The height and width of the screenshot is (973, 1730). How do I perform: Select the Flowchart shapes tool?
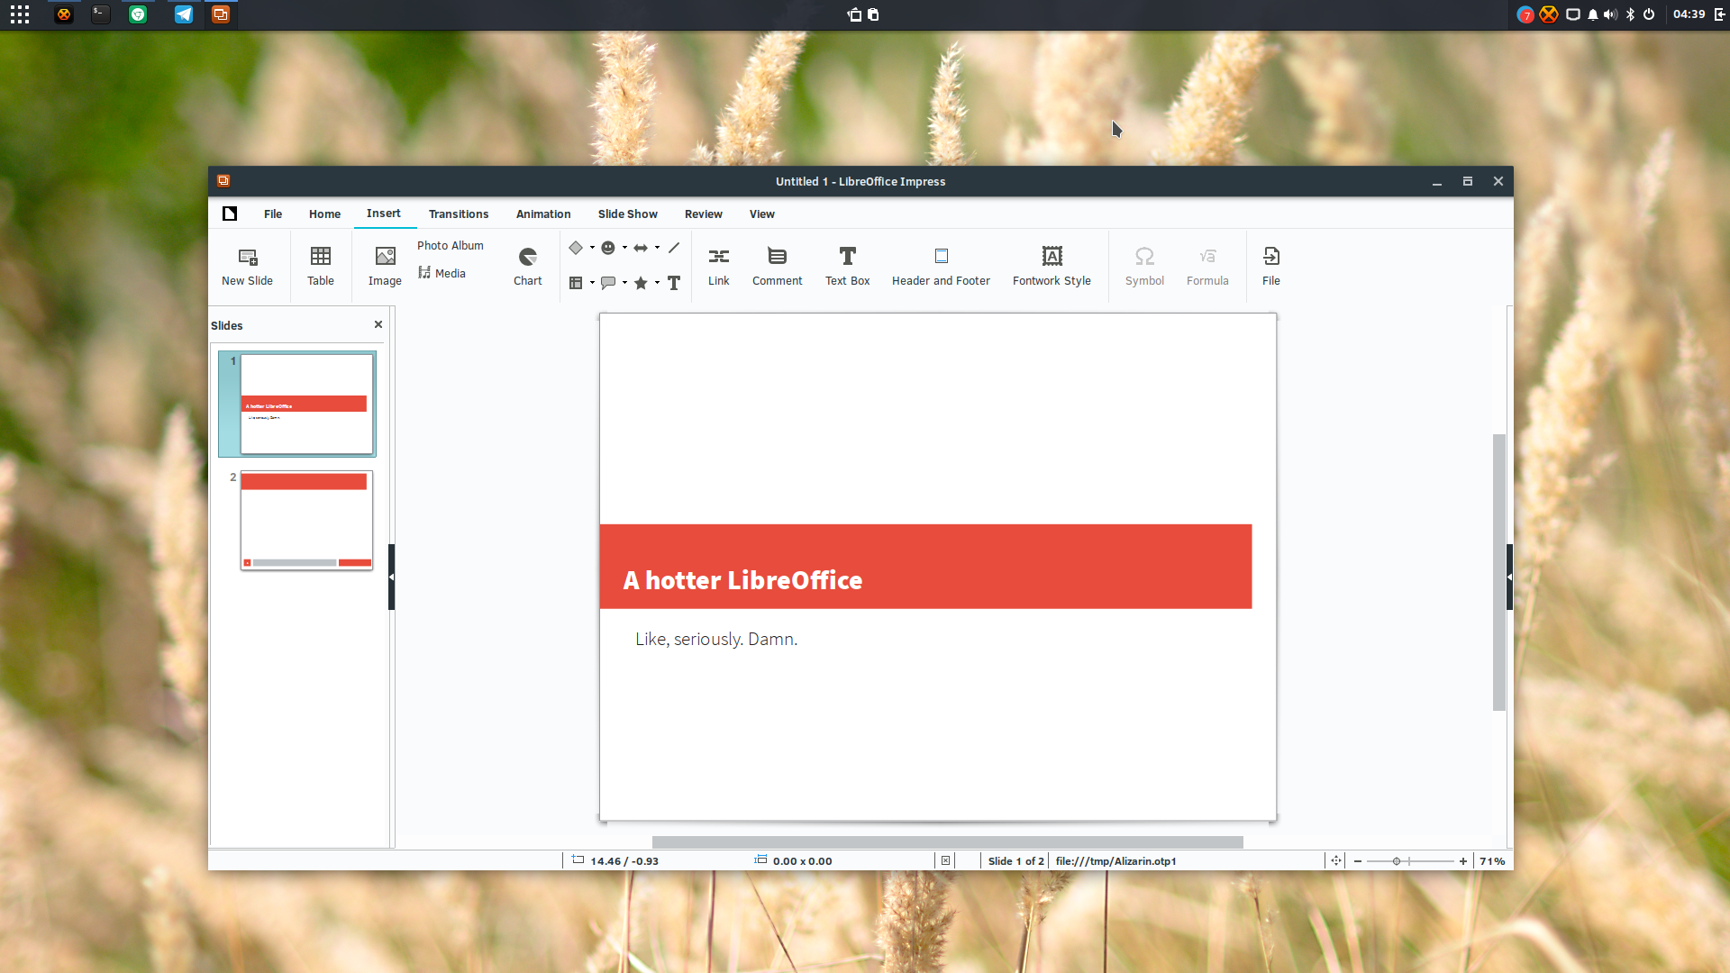point(576,283)
